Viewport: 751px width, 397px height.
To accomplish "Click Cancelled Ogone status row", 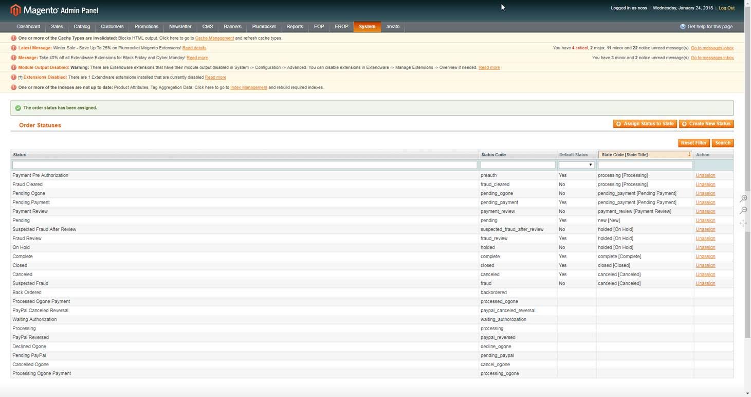I will click(372, 364).
